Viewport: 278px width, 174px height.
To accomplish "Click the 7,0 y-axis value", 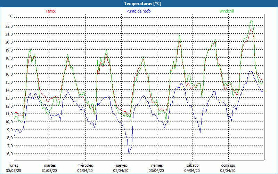I will click(10, 145).
